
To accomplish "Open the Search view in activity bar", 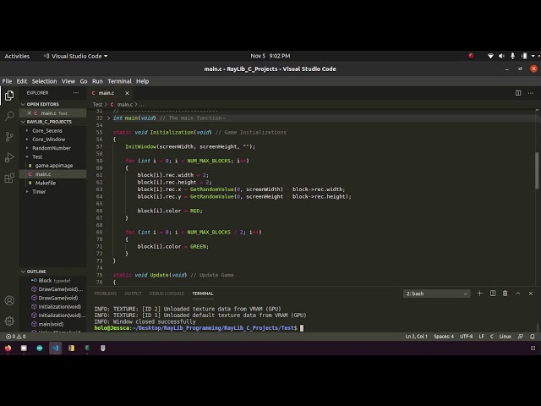I will pos(9,116).
